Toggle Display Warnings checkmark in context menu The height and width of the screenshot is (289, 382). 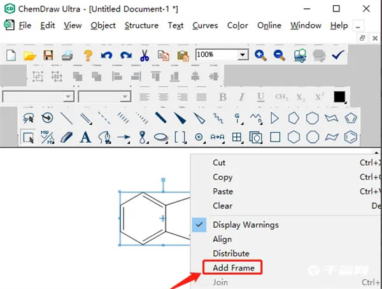(199, 225)
